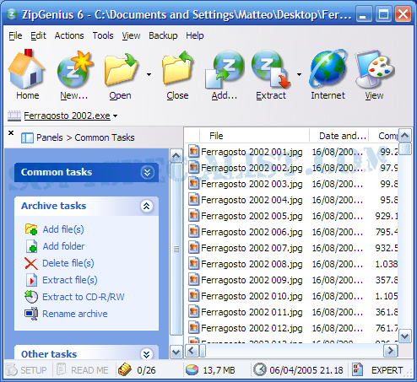This screenshot has height=382, width=417.
Task: Open the dropdown arrow beside Extract
Action: click(299, 74)
